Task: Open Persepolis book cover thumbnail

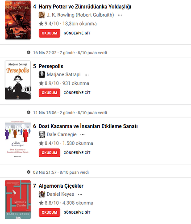Action: [x=18, y=80]
